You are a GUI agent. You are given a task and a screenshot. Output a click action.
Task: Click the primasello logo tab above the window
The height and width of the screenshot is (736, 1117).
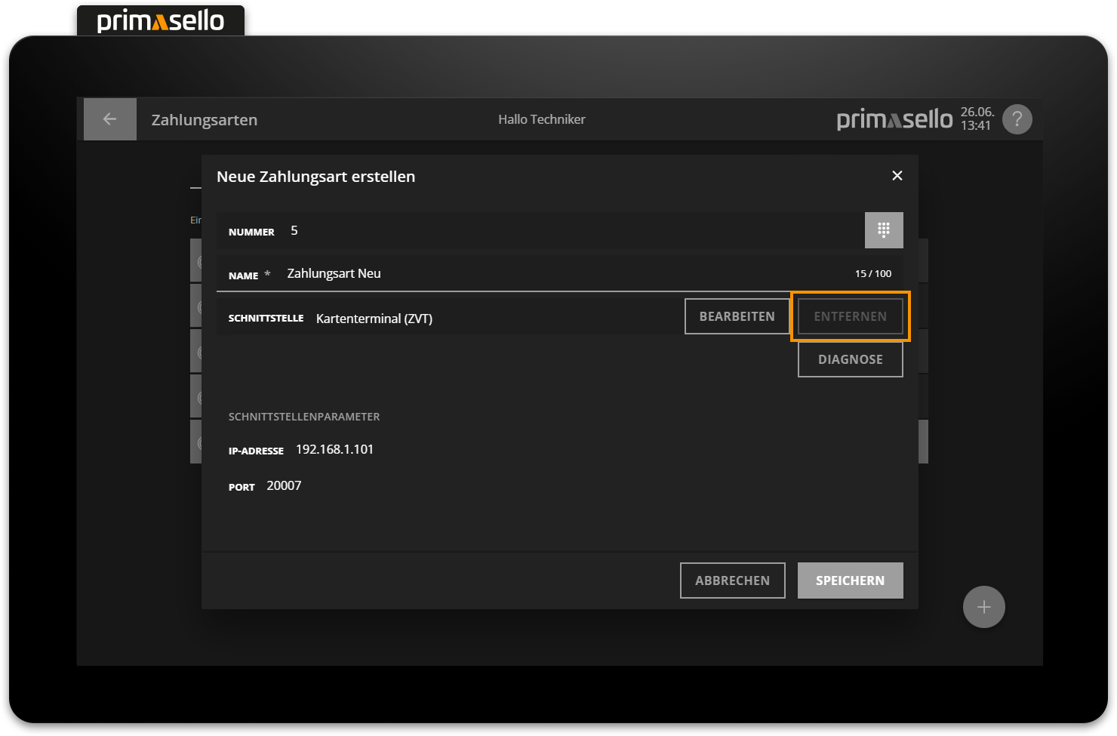pyautogui.click(x=161, y=21)
